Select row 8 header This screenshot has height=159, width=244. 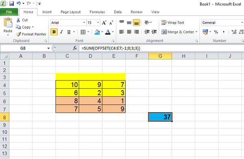click(x=4, y=118)
